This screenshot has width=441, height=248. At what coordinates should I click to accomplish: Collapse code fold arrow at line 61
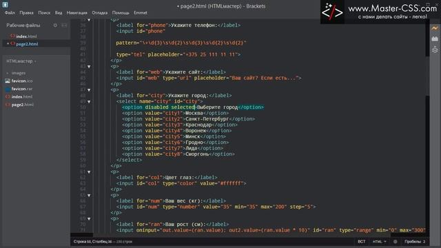coord(89,172)
